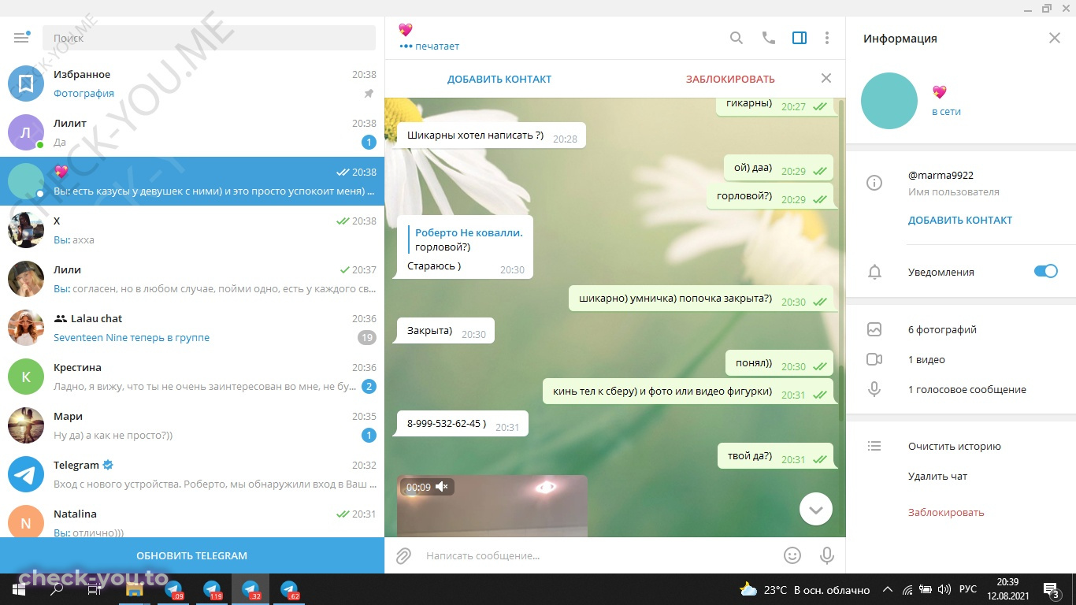Open shared videos via camera icon
Viewport: 1076px width, 605px height.
pyautogui.click(x=874, y=359)
